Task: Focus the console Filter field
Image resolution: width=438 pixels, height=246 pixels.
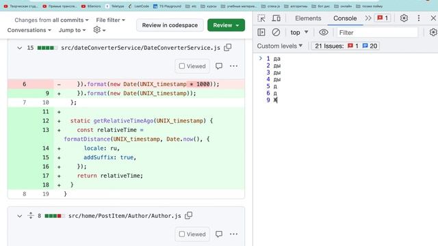Action: (377, 32)
